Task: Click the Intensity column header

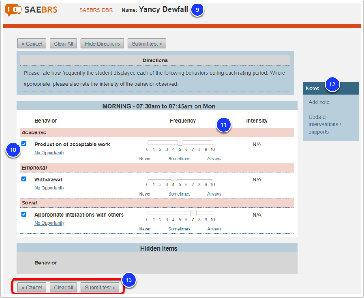Action: [257, 121]
